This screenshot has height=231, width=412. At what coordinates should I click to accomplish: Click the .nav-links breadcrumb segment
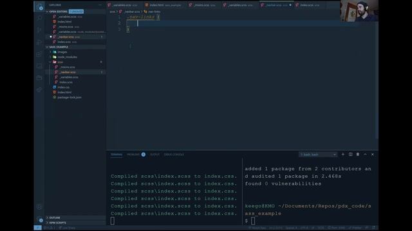(154, 12)
